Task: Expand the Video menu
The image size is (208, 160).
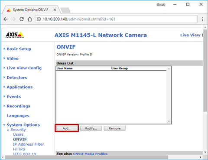Action: click(x=13, y=59)
